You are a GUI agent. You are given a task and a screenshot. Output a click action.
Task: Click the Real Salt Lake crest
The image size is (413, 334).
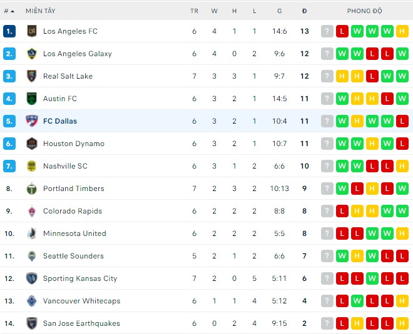pos(32,76)
